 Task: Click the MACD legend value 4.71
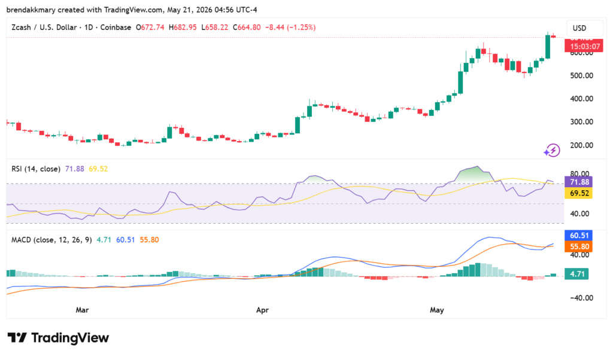pos(104,240)
